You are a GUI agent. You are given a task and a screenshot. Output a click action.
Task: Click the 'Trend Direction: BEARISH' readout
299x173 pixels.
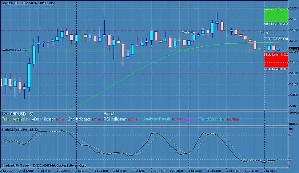(x=220, y=119)
